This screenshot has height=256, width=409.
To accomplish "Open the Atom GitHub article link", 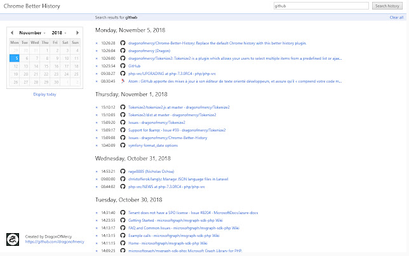I will click(235, 81).
